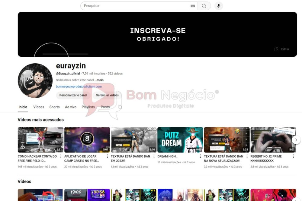Open options menu for REGEDIT NO J2 PRIME video

click(x=294, y=156)
